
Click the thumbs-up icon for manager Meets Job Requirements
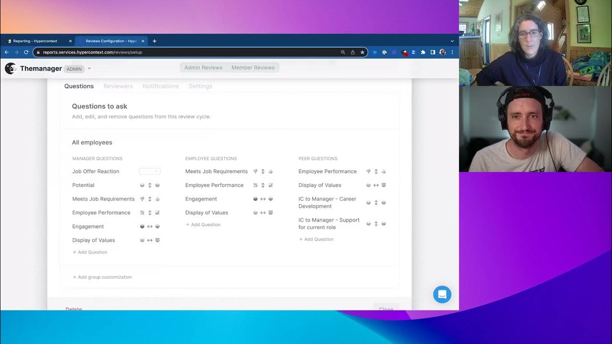tap(157, 199)
